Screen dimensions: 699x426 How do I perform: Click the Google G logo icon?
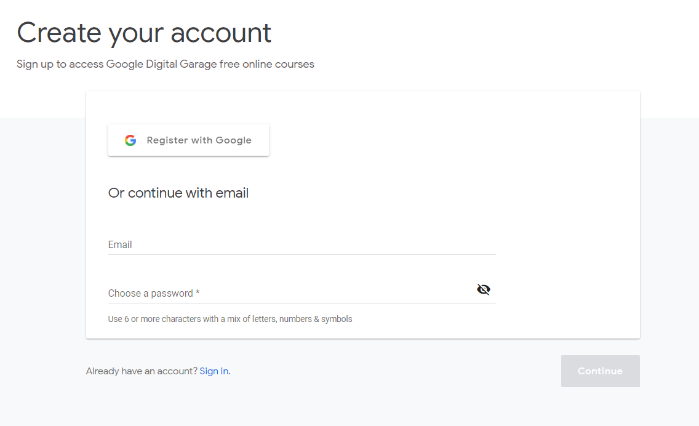pos(130,140)
